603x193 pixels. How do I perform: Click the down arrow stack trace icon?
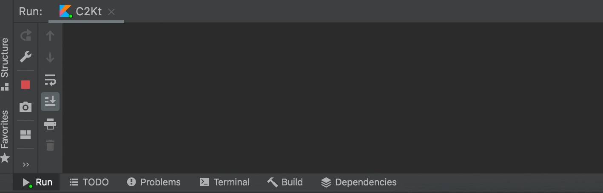point(50,57)
